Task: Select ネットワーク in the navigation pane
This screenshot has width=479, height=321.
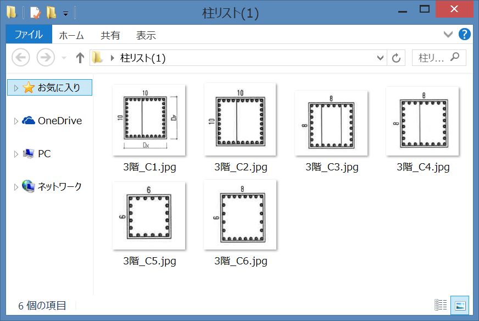Action: click(59, 187)
